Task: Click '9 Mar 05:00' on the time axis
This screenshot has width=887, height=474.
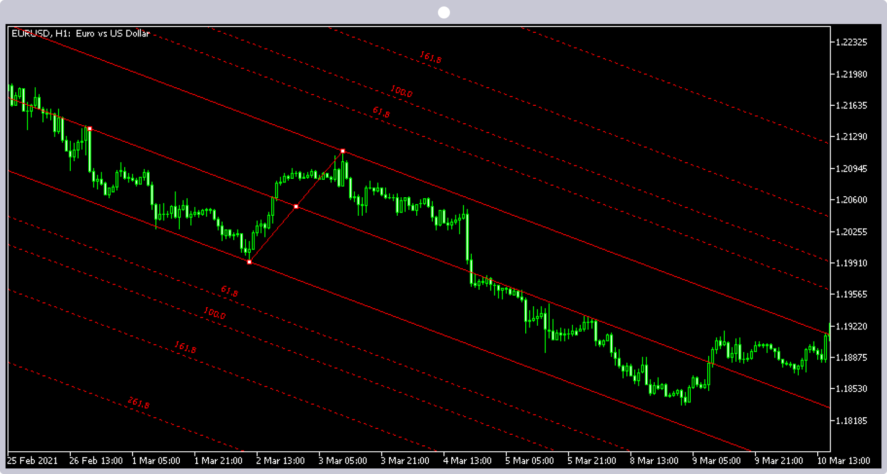Action: [717, 461]
